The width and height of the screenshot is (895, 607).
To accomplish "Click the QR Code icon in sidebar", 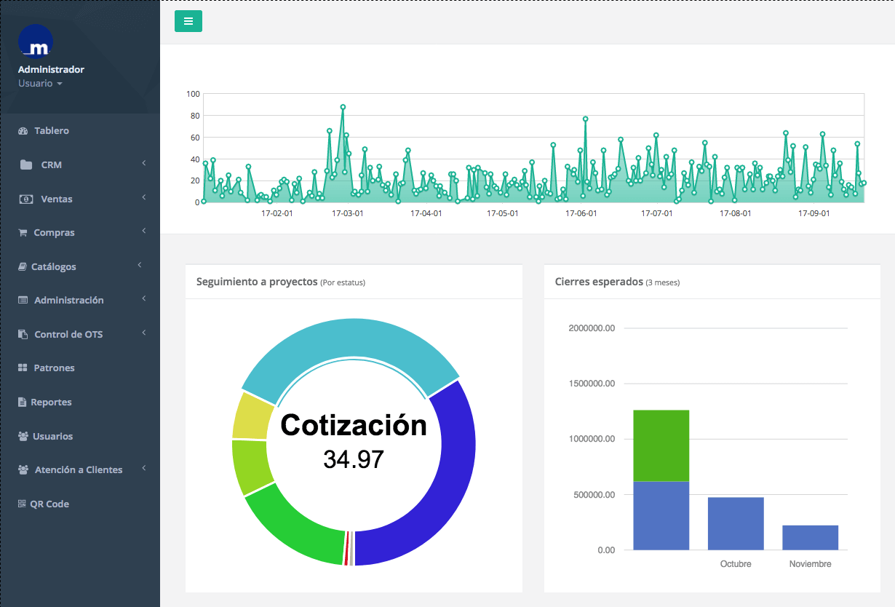I will 22,504.
